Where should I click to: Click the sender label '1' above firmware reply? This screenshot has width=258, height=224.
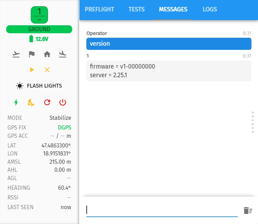click(x=88, y=56)
